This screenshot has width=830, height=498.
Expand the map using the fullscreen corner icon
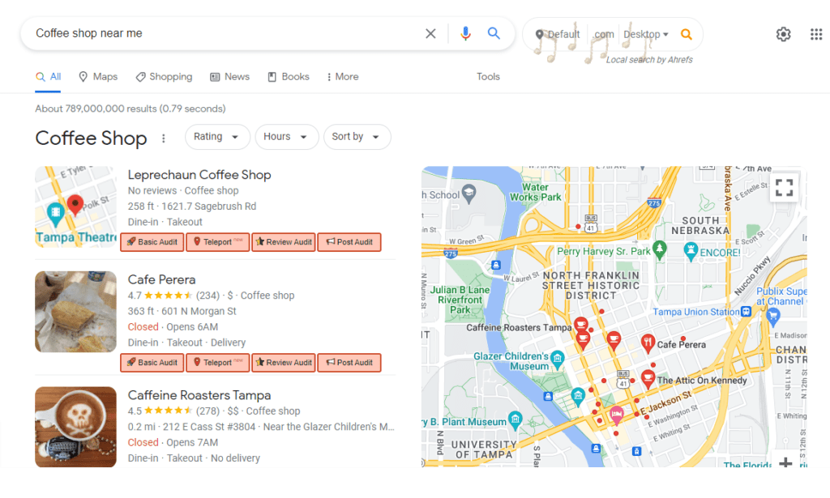[x=784, y=187]
